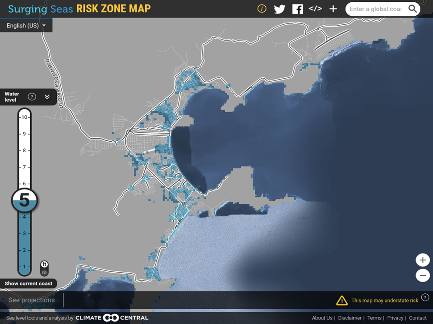Image resolution: width=433 pixels, height=324 pixels.
Task: Open the embed code icon
Action: point(315,9)
